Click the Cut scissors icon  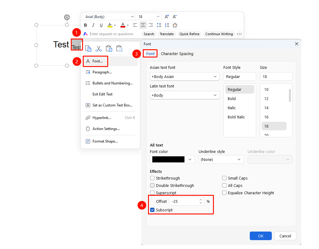(x=99, y=49)
